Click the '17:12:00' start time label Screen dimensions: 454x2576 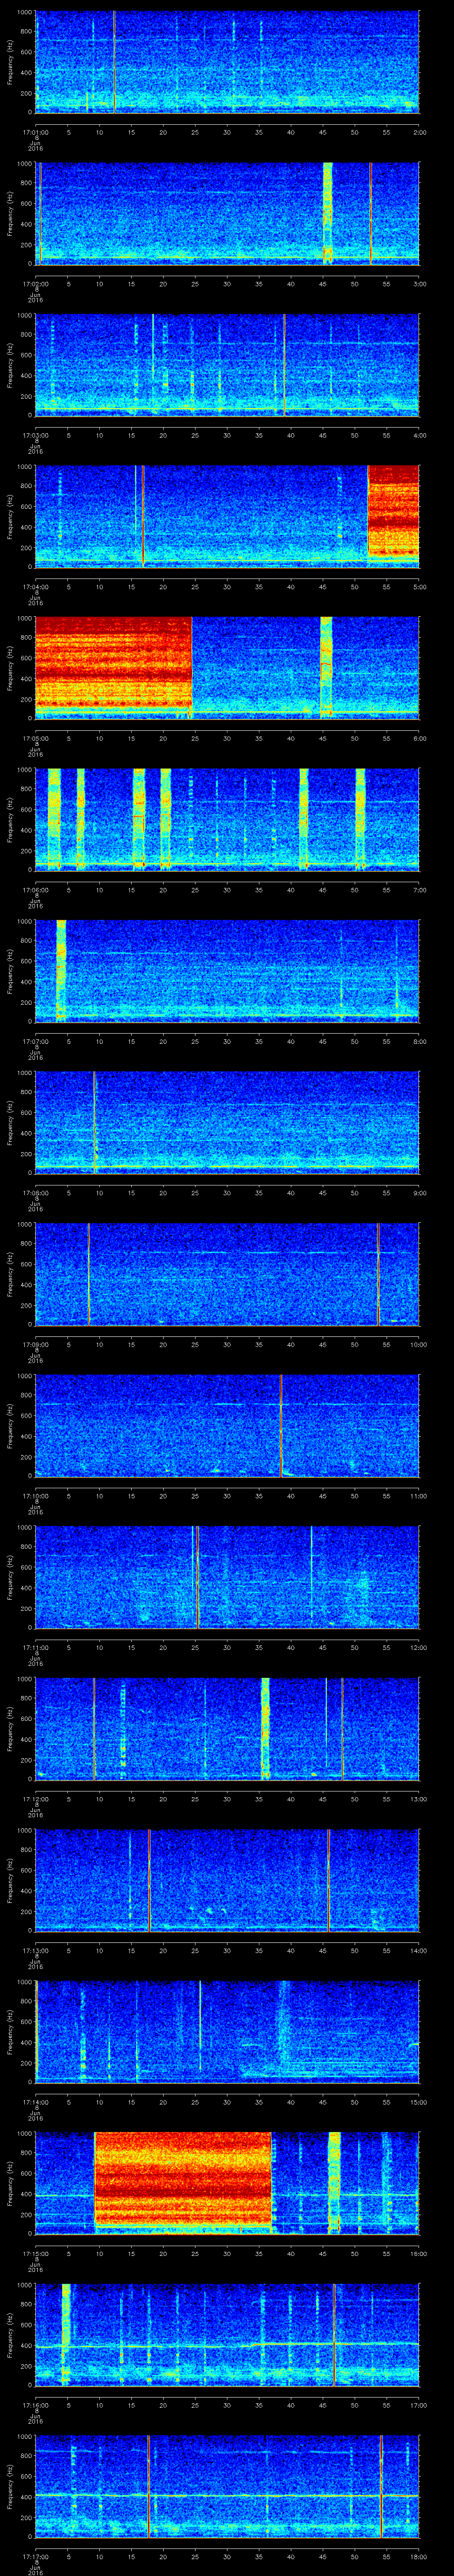tap(35, 1798)
